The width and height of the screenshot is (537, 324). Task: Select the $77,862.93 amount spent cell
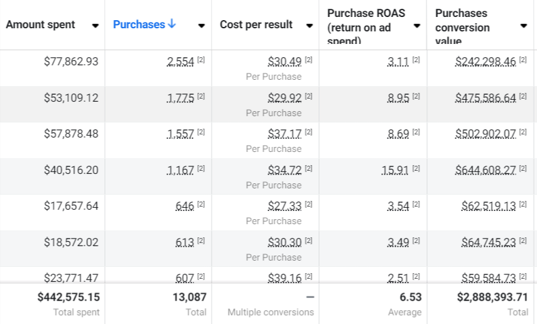[71, 62]
